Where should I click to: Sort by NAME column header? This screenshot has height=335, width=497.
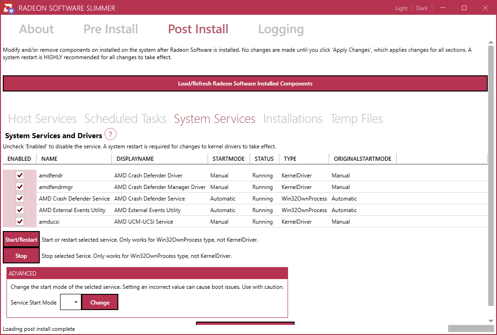[74, 159]
